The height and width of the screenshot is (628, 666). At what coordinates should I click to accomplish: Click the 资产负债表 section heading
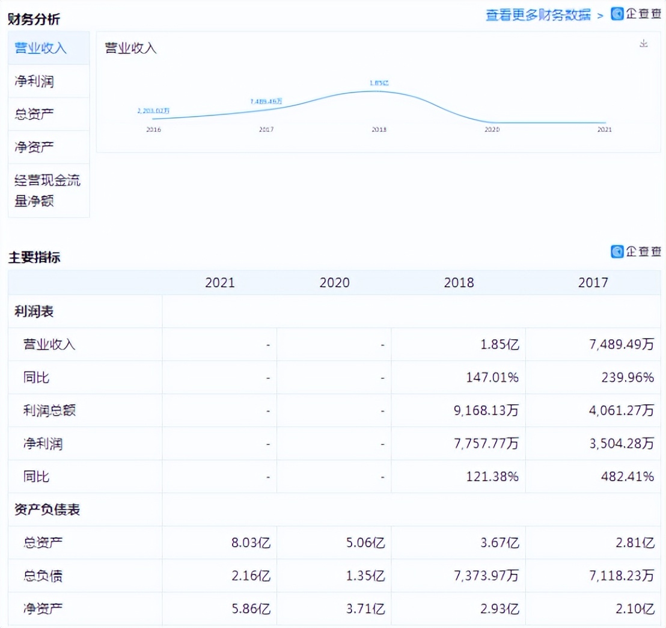[47, 510]
